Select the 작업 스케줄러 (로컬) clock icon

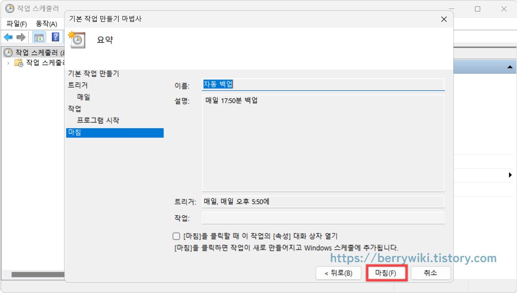(9, 52)
